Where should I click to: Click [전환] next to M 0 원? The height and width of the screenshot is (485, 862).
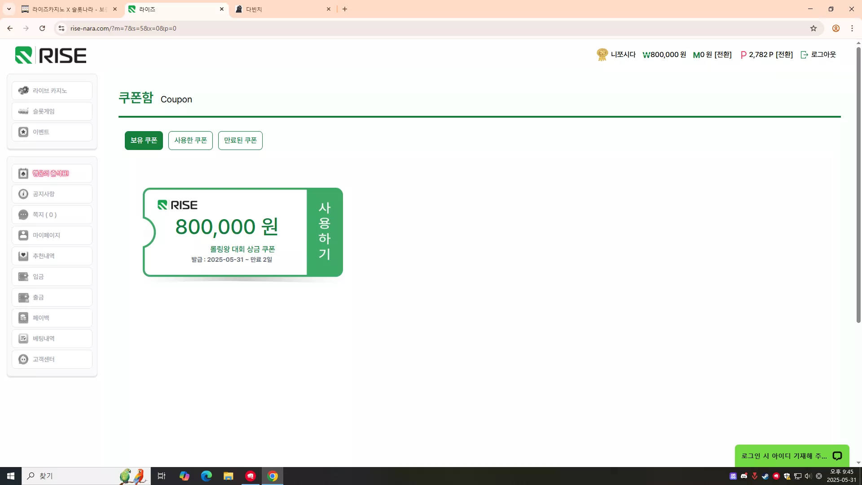point(723,55)
